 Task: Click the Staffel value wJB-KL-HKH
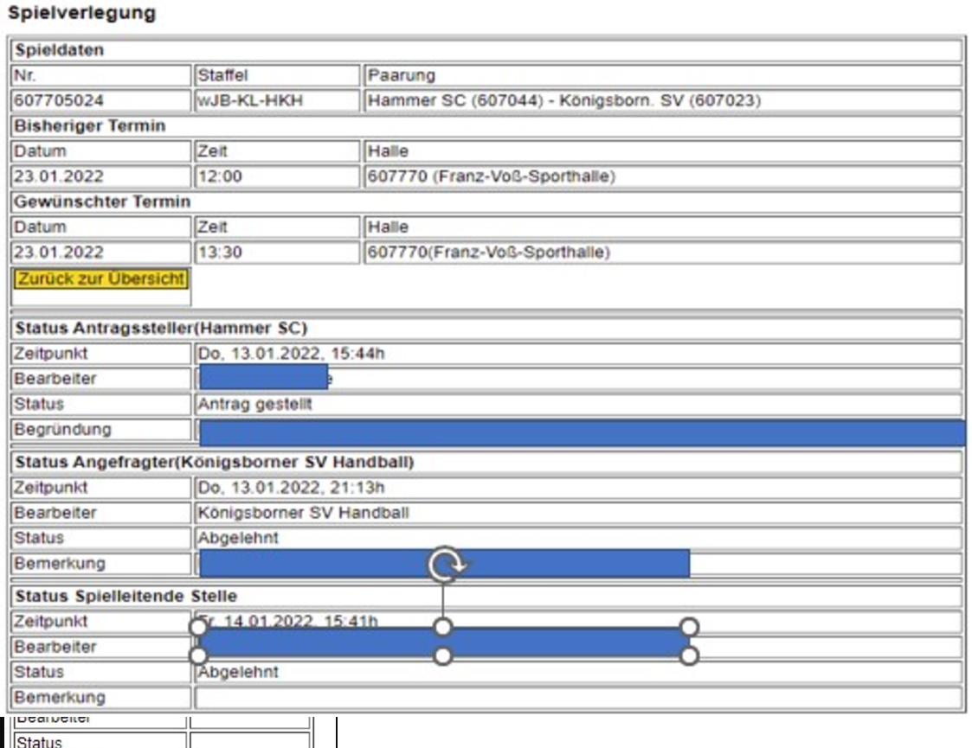(276, 101)
